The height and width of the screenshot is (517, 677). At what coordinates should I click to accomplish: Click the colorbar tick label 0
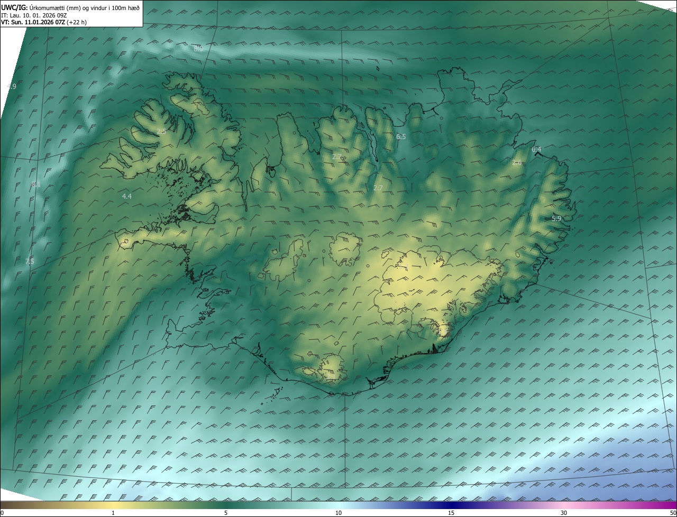coord(2,513)
